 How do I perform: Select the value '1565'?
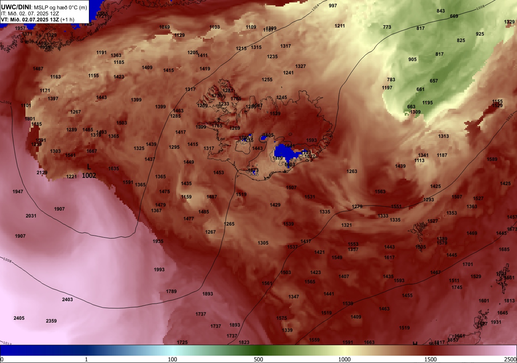310,282
